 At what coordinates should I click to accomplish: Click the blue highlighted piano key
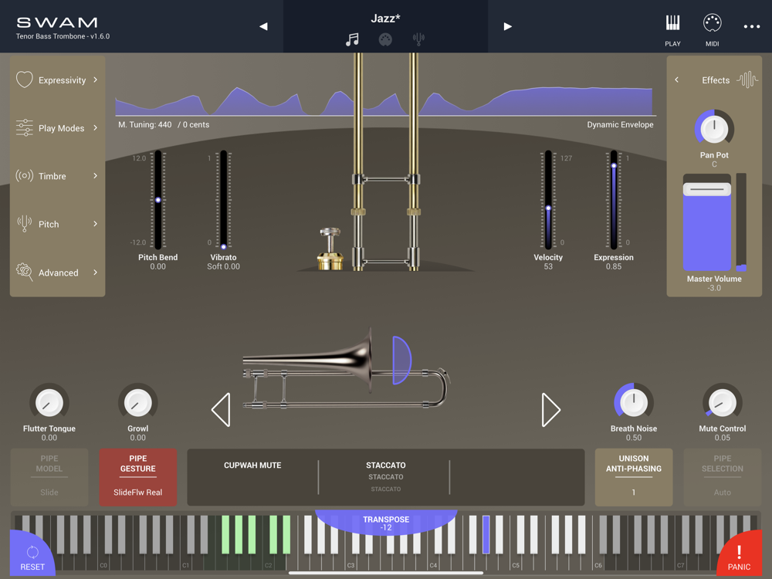coord(486,535)
